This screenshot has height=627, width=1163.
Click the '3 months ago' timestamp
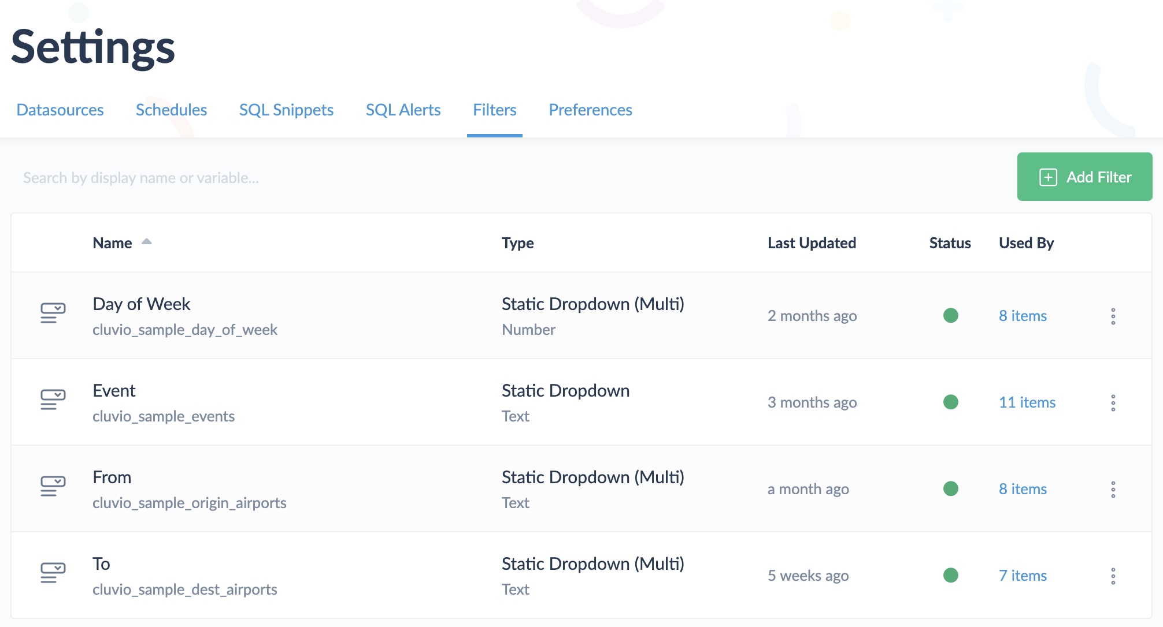point(812,402)
